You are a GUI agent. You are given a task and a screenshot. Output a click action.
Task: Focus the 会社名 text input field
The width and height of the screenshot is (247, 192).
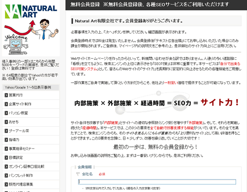157,182
